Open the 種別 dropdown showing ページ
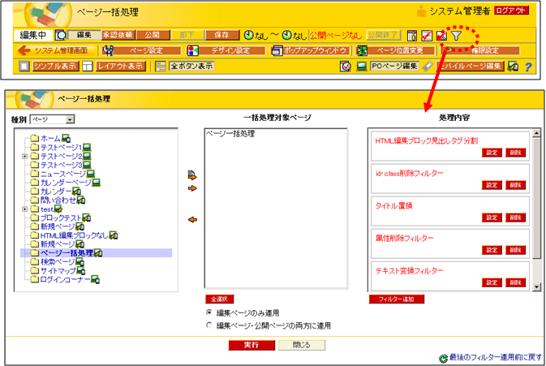Screen dimensions: 546x366 pyautogui.click(x=52, y=119)
